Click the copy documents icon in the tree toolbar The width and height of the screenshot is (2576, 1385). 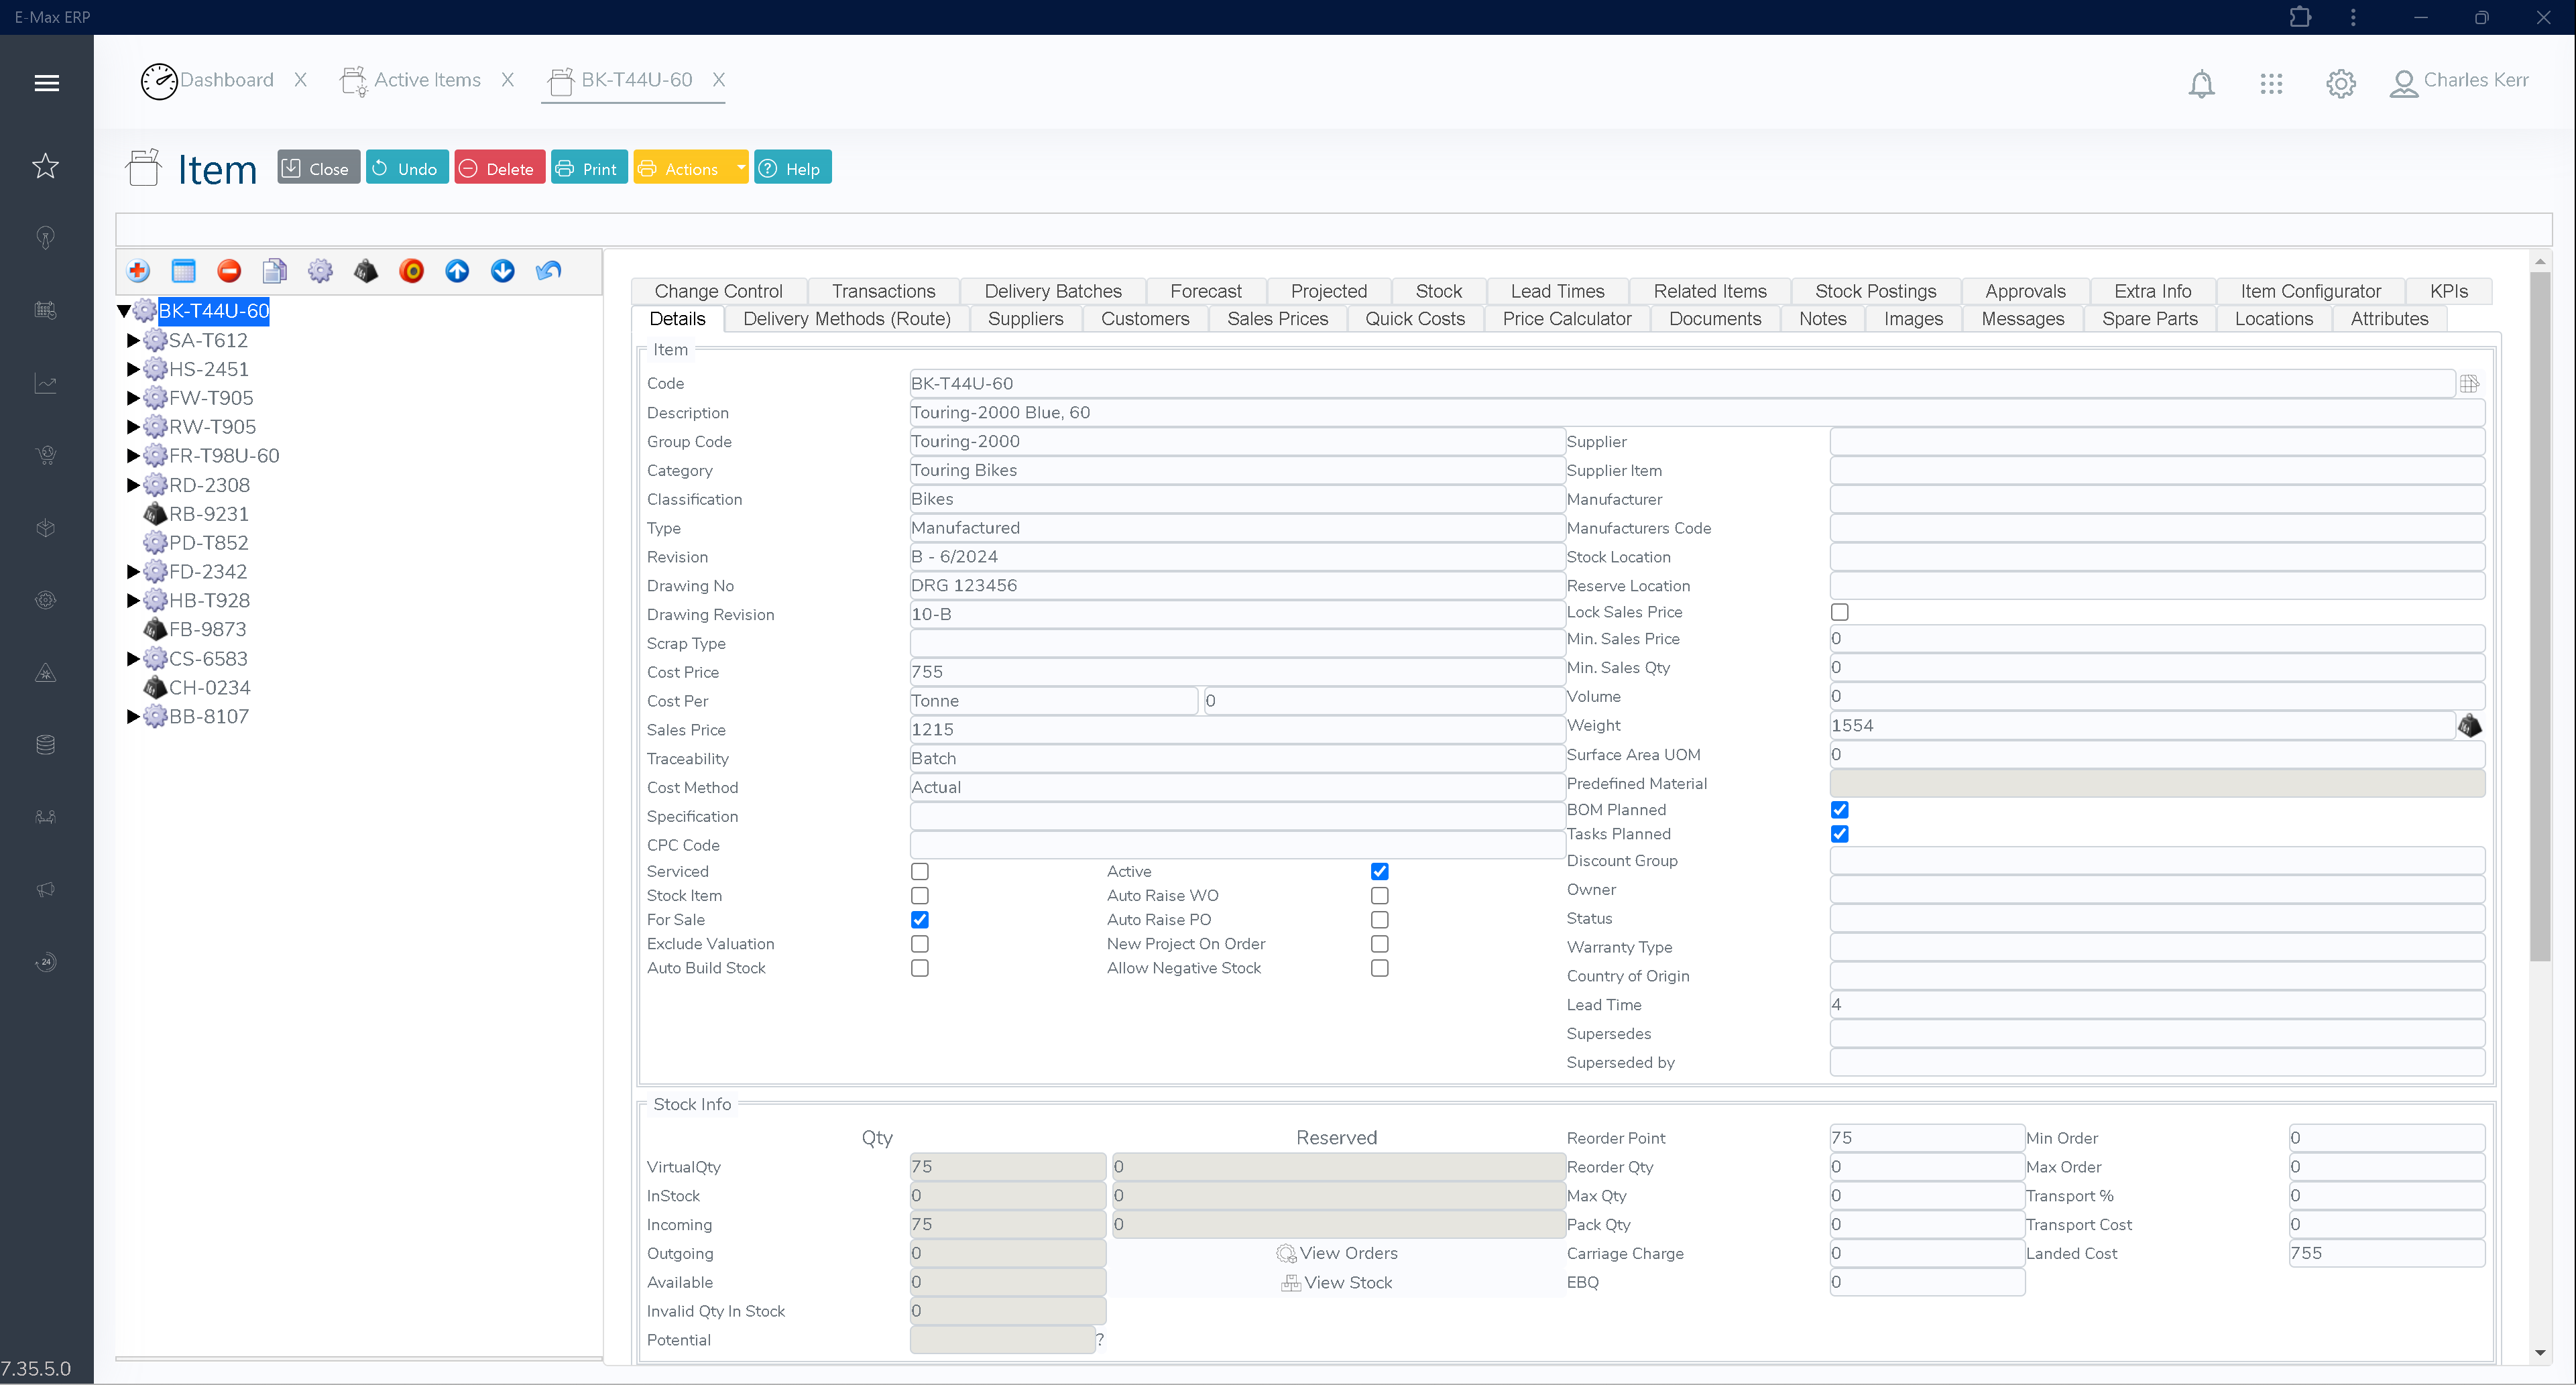(x=274, y=271)
